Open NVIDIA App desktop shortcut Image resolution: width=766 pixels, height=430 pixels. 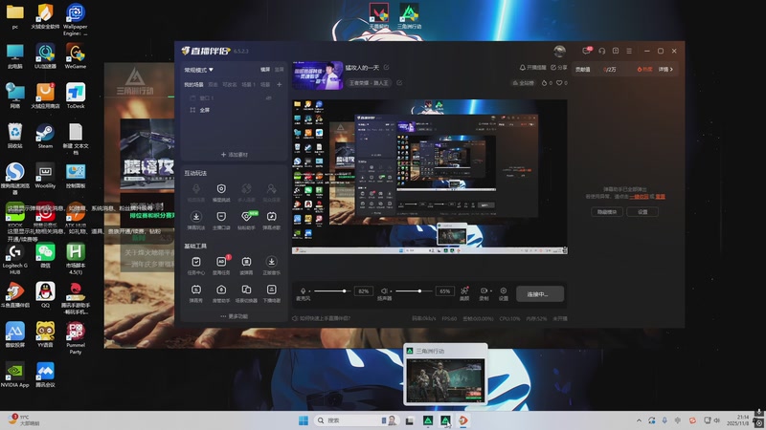(x=14, y=375)
